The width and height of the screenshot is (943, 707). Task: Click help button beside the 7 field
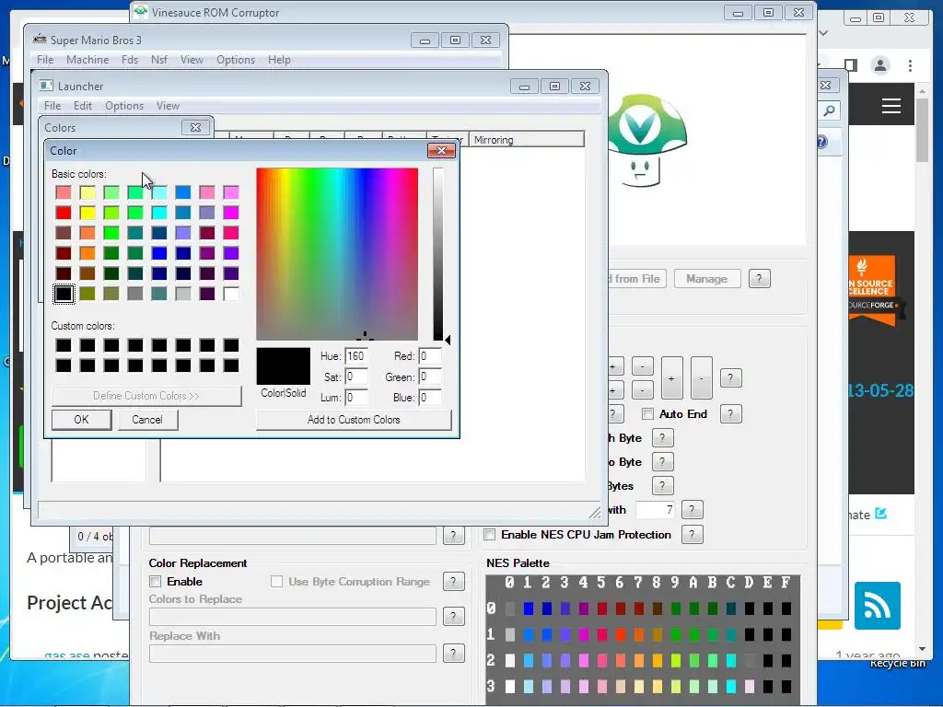click(x=692, y=510)
